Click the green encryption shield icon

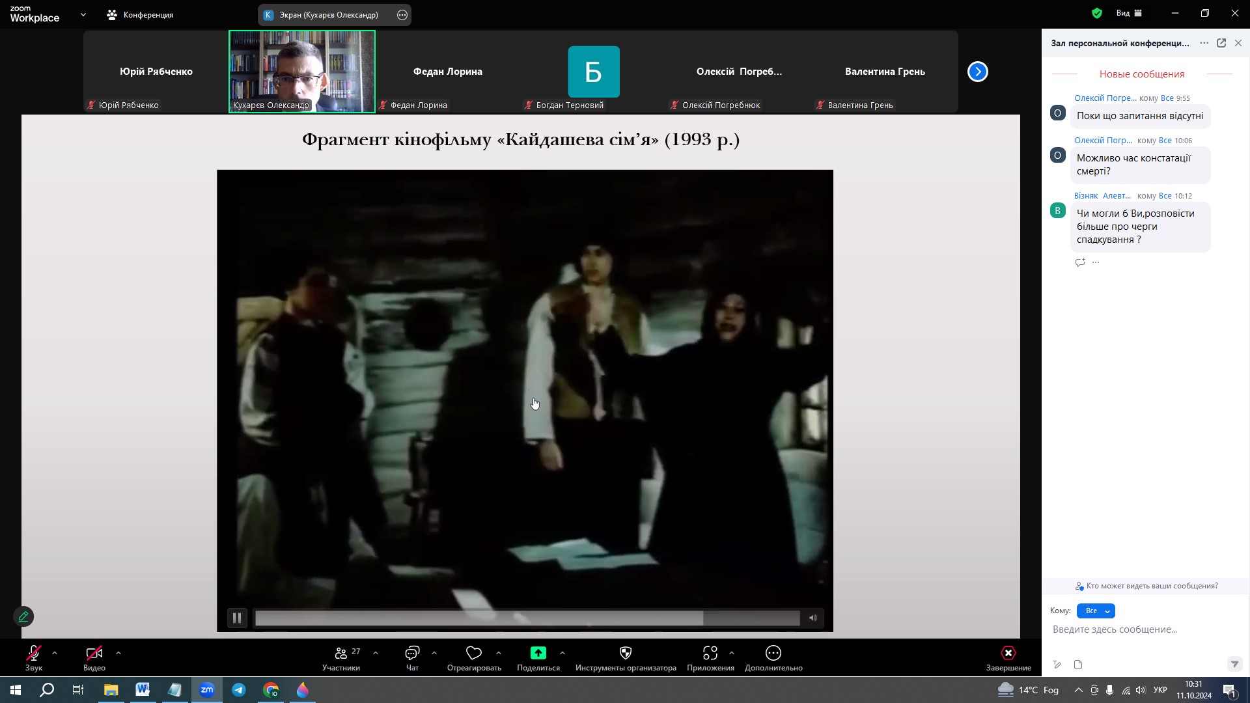coord(1097,13)
